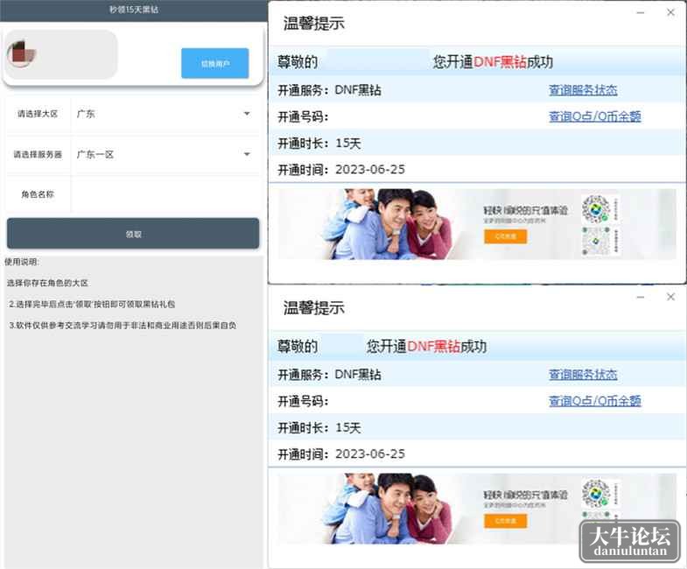Click 查询Q点/Q币余额 link in upper dialog

coord(594,116)
